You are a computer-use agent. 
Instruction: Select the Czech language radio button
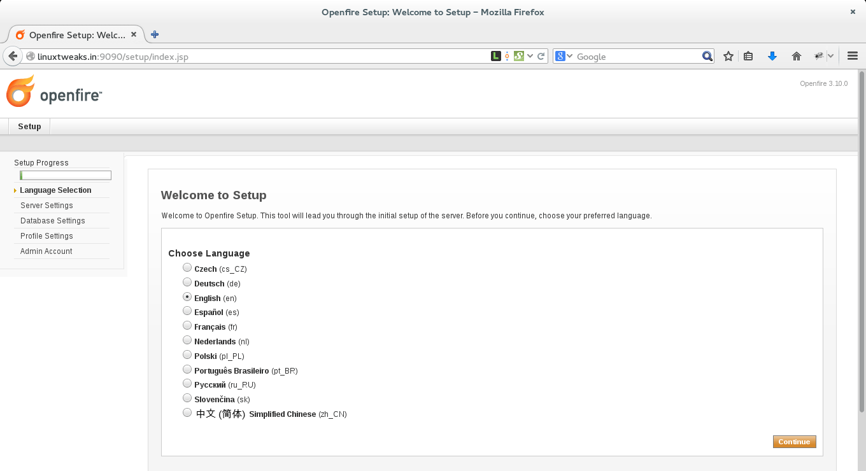(x=187, y=268)
